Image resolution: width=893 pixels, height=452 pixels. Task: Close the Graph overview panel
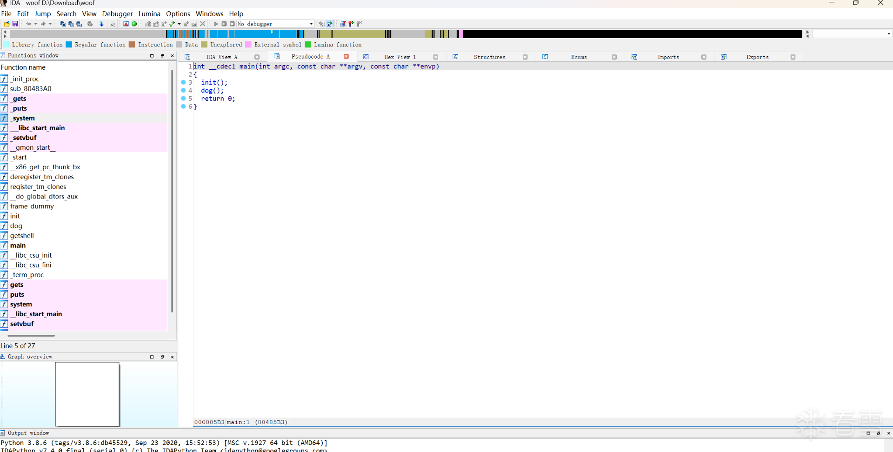tap(173, 357)
